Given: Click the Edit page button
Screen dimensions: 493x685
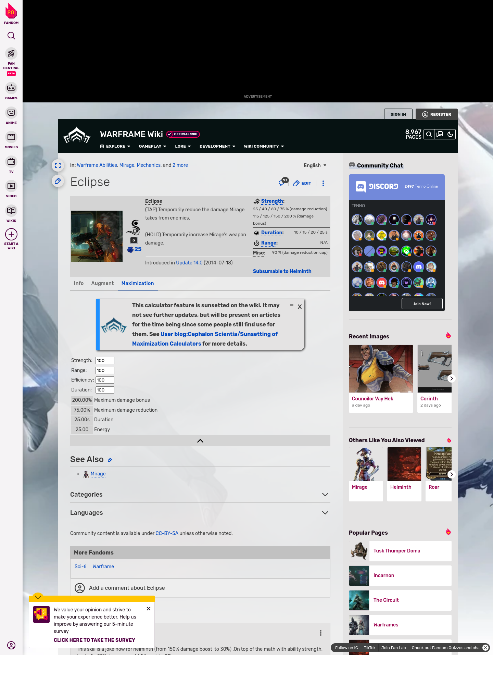Looking at the screenshot, I should [x=302, y=183].
